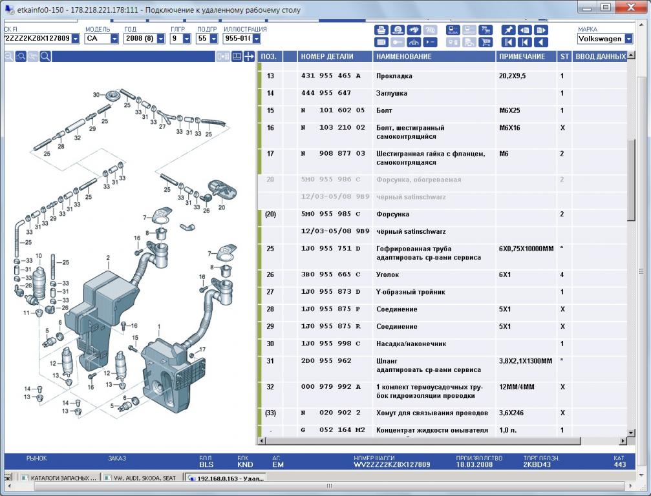The height and width of the screenshot is (496, 651).
Task: Click the double-bar first-record icon
Action: point(508,42)
